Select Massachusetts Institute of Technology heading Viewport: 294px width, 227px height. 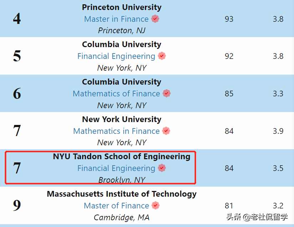pyautogui.click(x=122, y=194)
